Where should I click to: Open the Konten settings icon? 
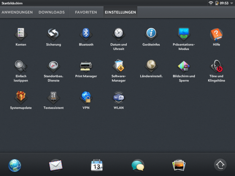(x=20, y=34)
